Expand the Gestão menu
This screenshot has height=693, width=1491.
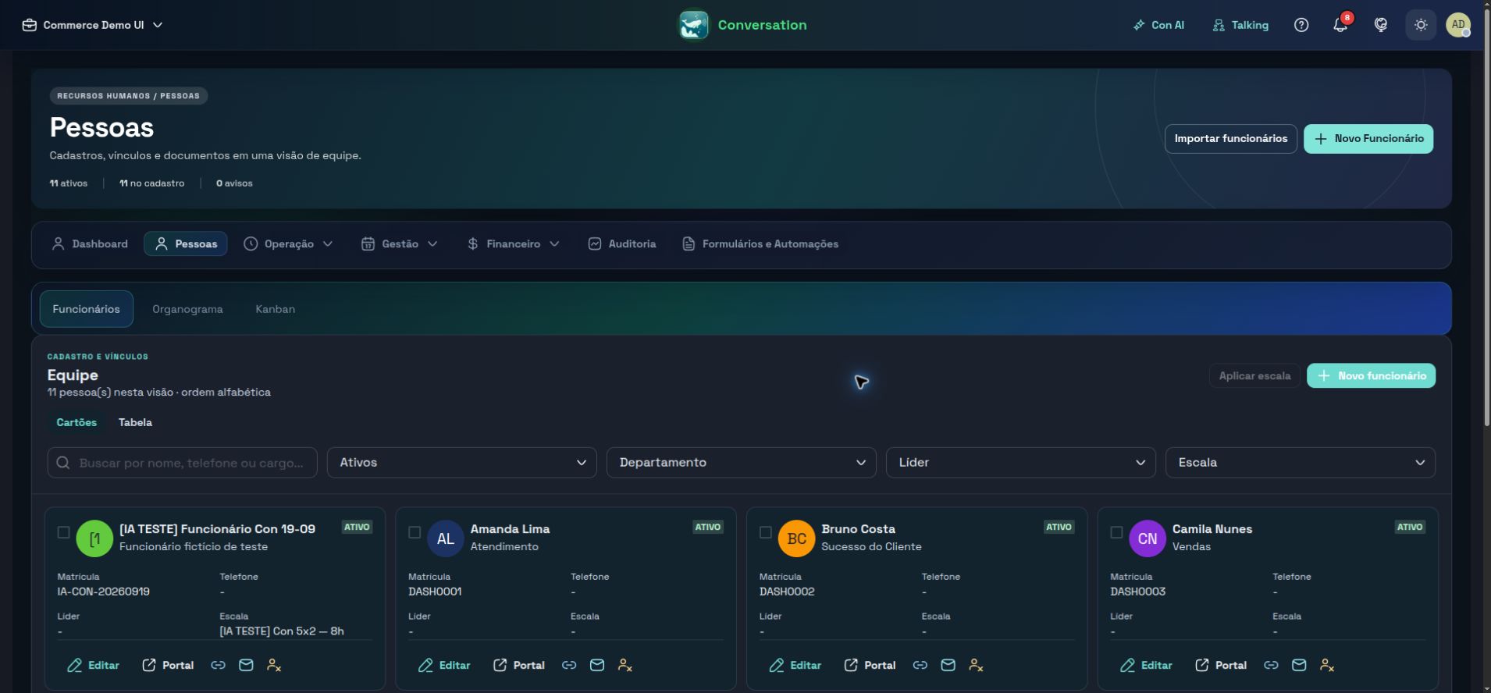pyautogui.click(x=399, y=243)
